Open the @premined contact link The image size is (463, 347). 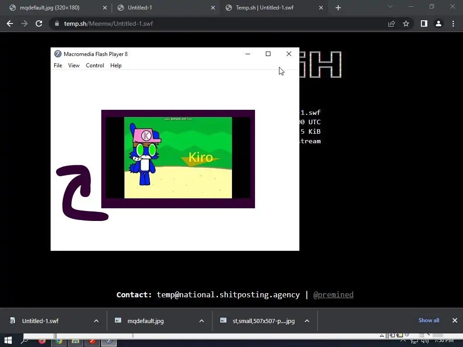(x=333, y=295)
